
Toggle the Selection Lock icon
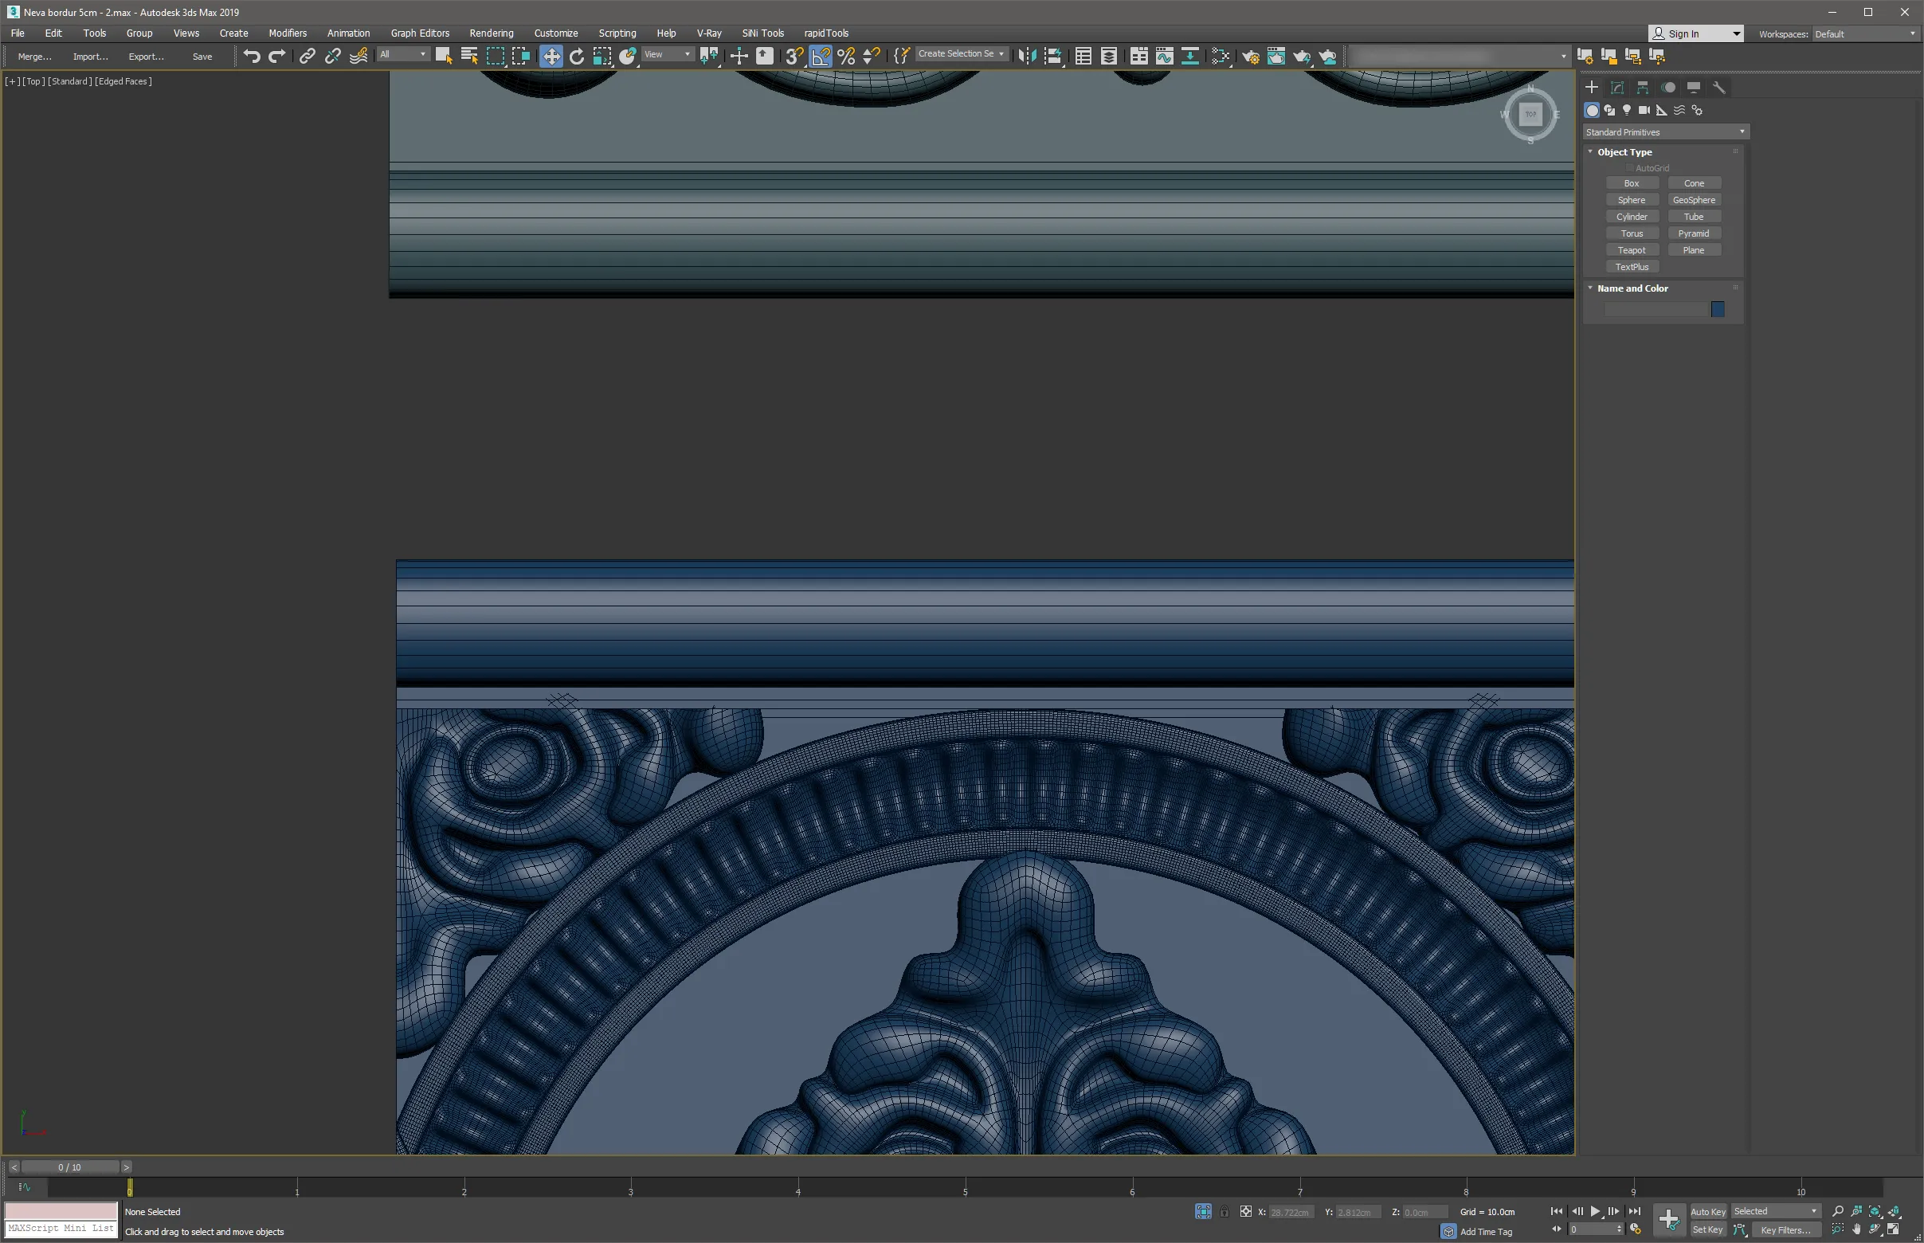pos(1225,1210)
